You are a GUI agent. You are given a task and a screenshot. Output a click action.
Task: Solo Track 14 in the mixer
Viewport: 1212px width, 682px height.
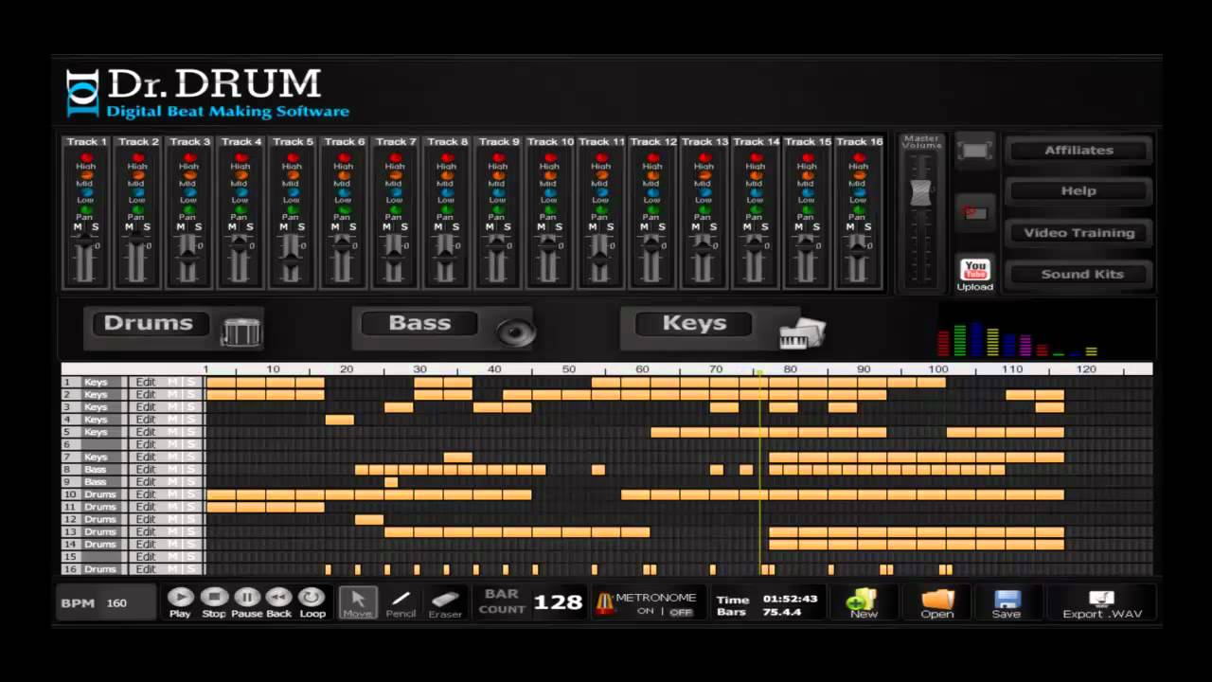tap(763, 227)
